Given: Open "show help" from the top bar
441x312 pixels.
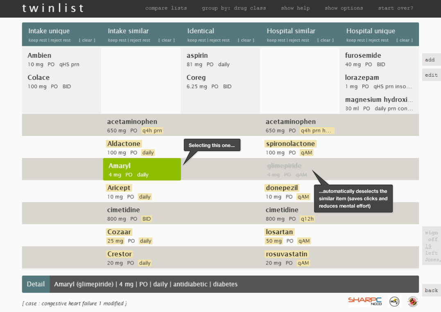Looking at the screenshot, I should pyautogui.click(x=295, y=8).
